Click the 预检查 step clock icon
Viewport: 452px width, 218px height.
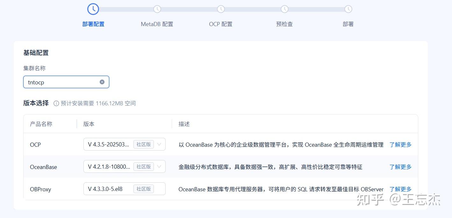(x=284, y=9)
